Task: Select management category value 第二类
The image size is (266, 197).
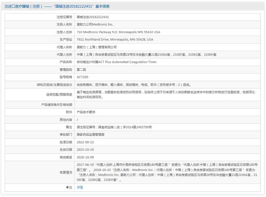Action: [81, 70]
